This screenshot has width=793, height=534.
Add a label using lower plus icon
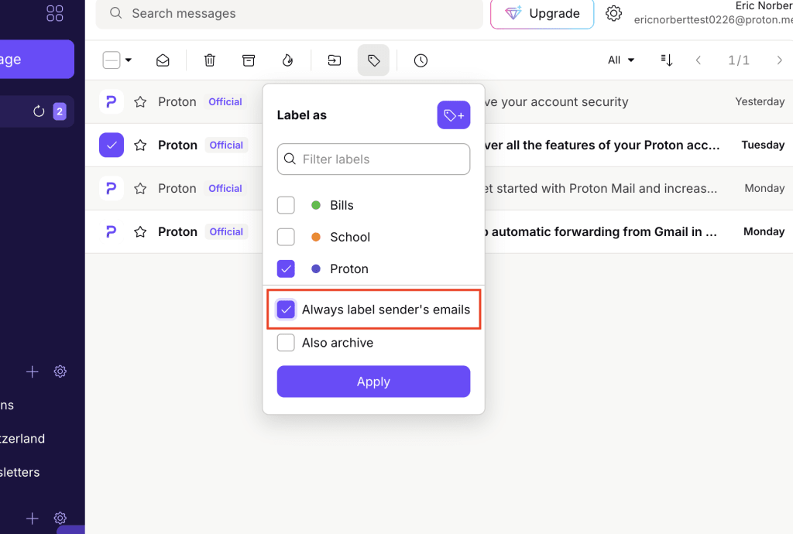coord(32,519)
